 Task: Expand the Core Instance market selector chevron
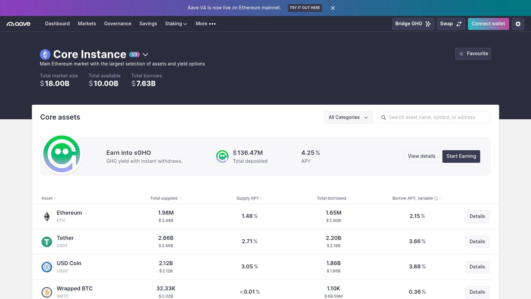(x=145, y=55)
